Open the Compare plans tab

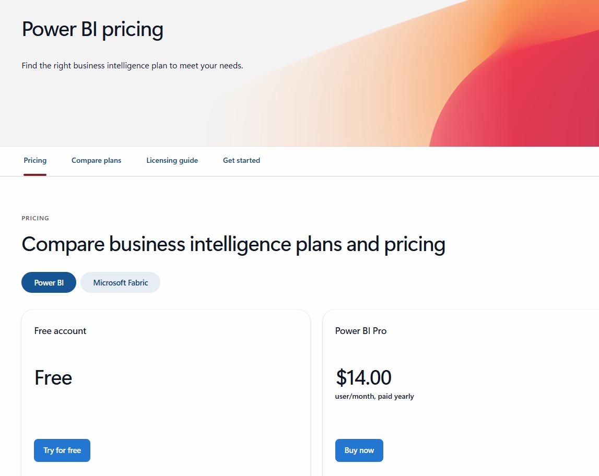[x=96, y=160]
